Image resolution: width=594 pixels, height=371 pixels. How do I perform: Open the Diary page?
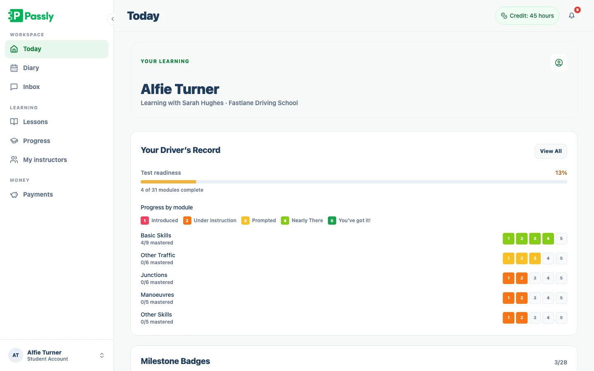point(57,68)
